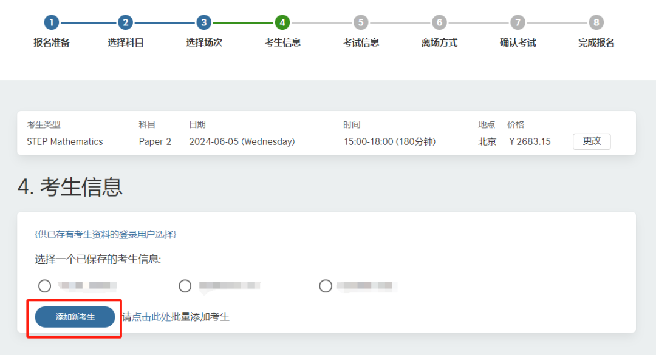Click the 地点 column header
This screenshot has width=656, height=355.
point(487,124)
